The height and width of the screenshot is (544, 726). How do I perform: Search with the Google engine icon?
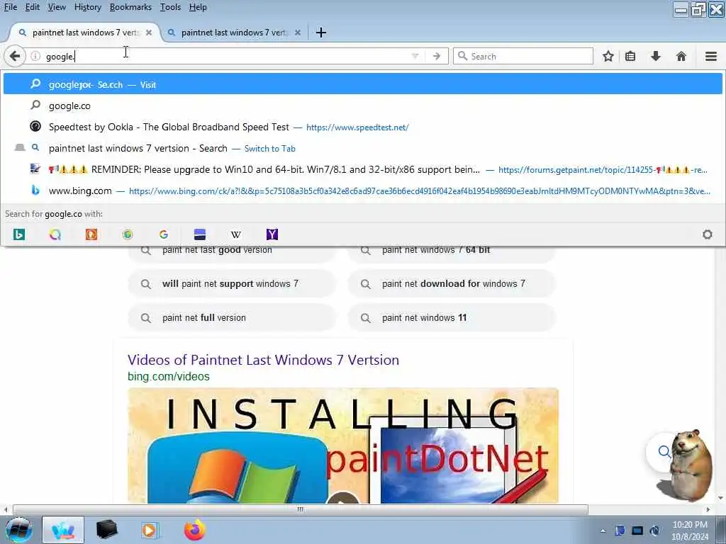click(x=164, y=234)
